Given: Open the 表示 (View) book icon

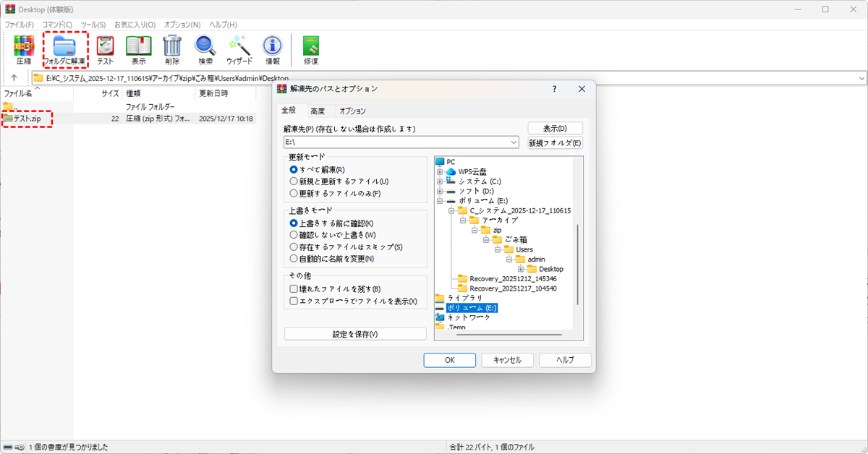Looking at the screenshot, I should [138, 46].
